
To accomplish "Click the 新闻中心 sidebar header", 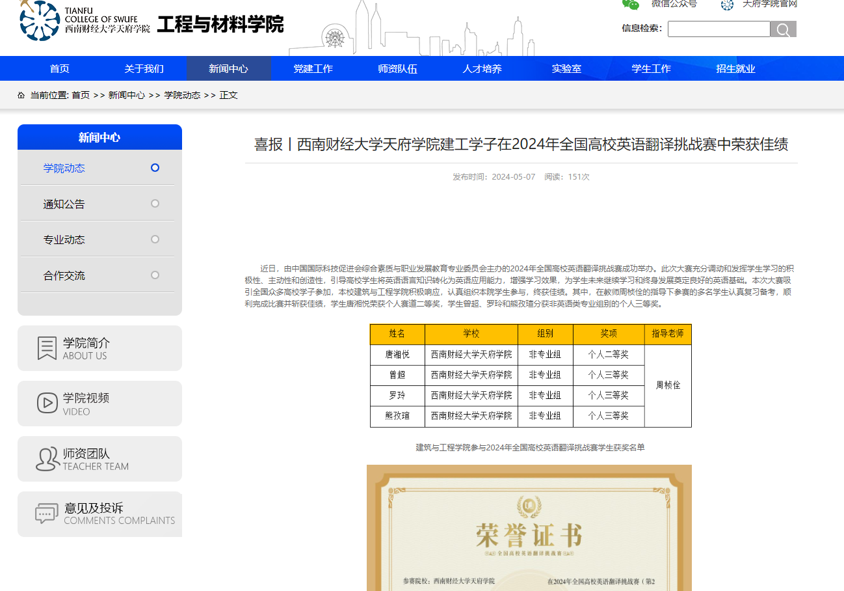I will tap(99, 137).
